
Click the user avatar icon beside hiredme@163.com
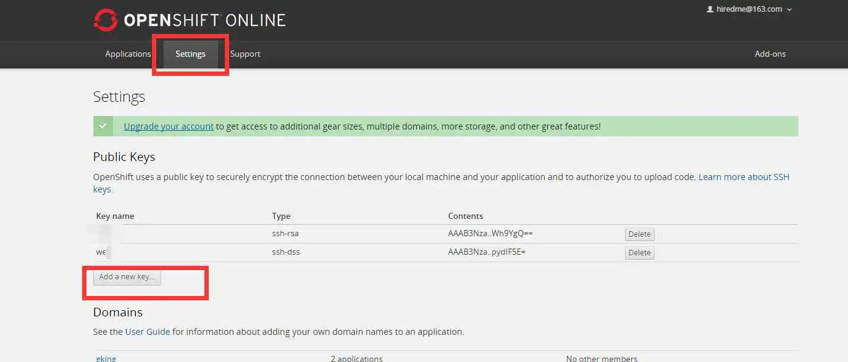coord(710,9)
